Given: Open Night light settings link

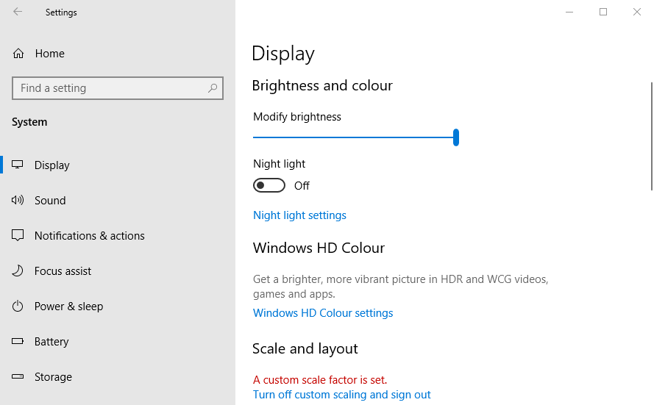Looking at the screenshot, I should pos(299,215).
